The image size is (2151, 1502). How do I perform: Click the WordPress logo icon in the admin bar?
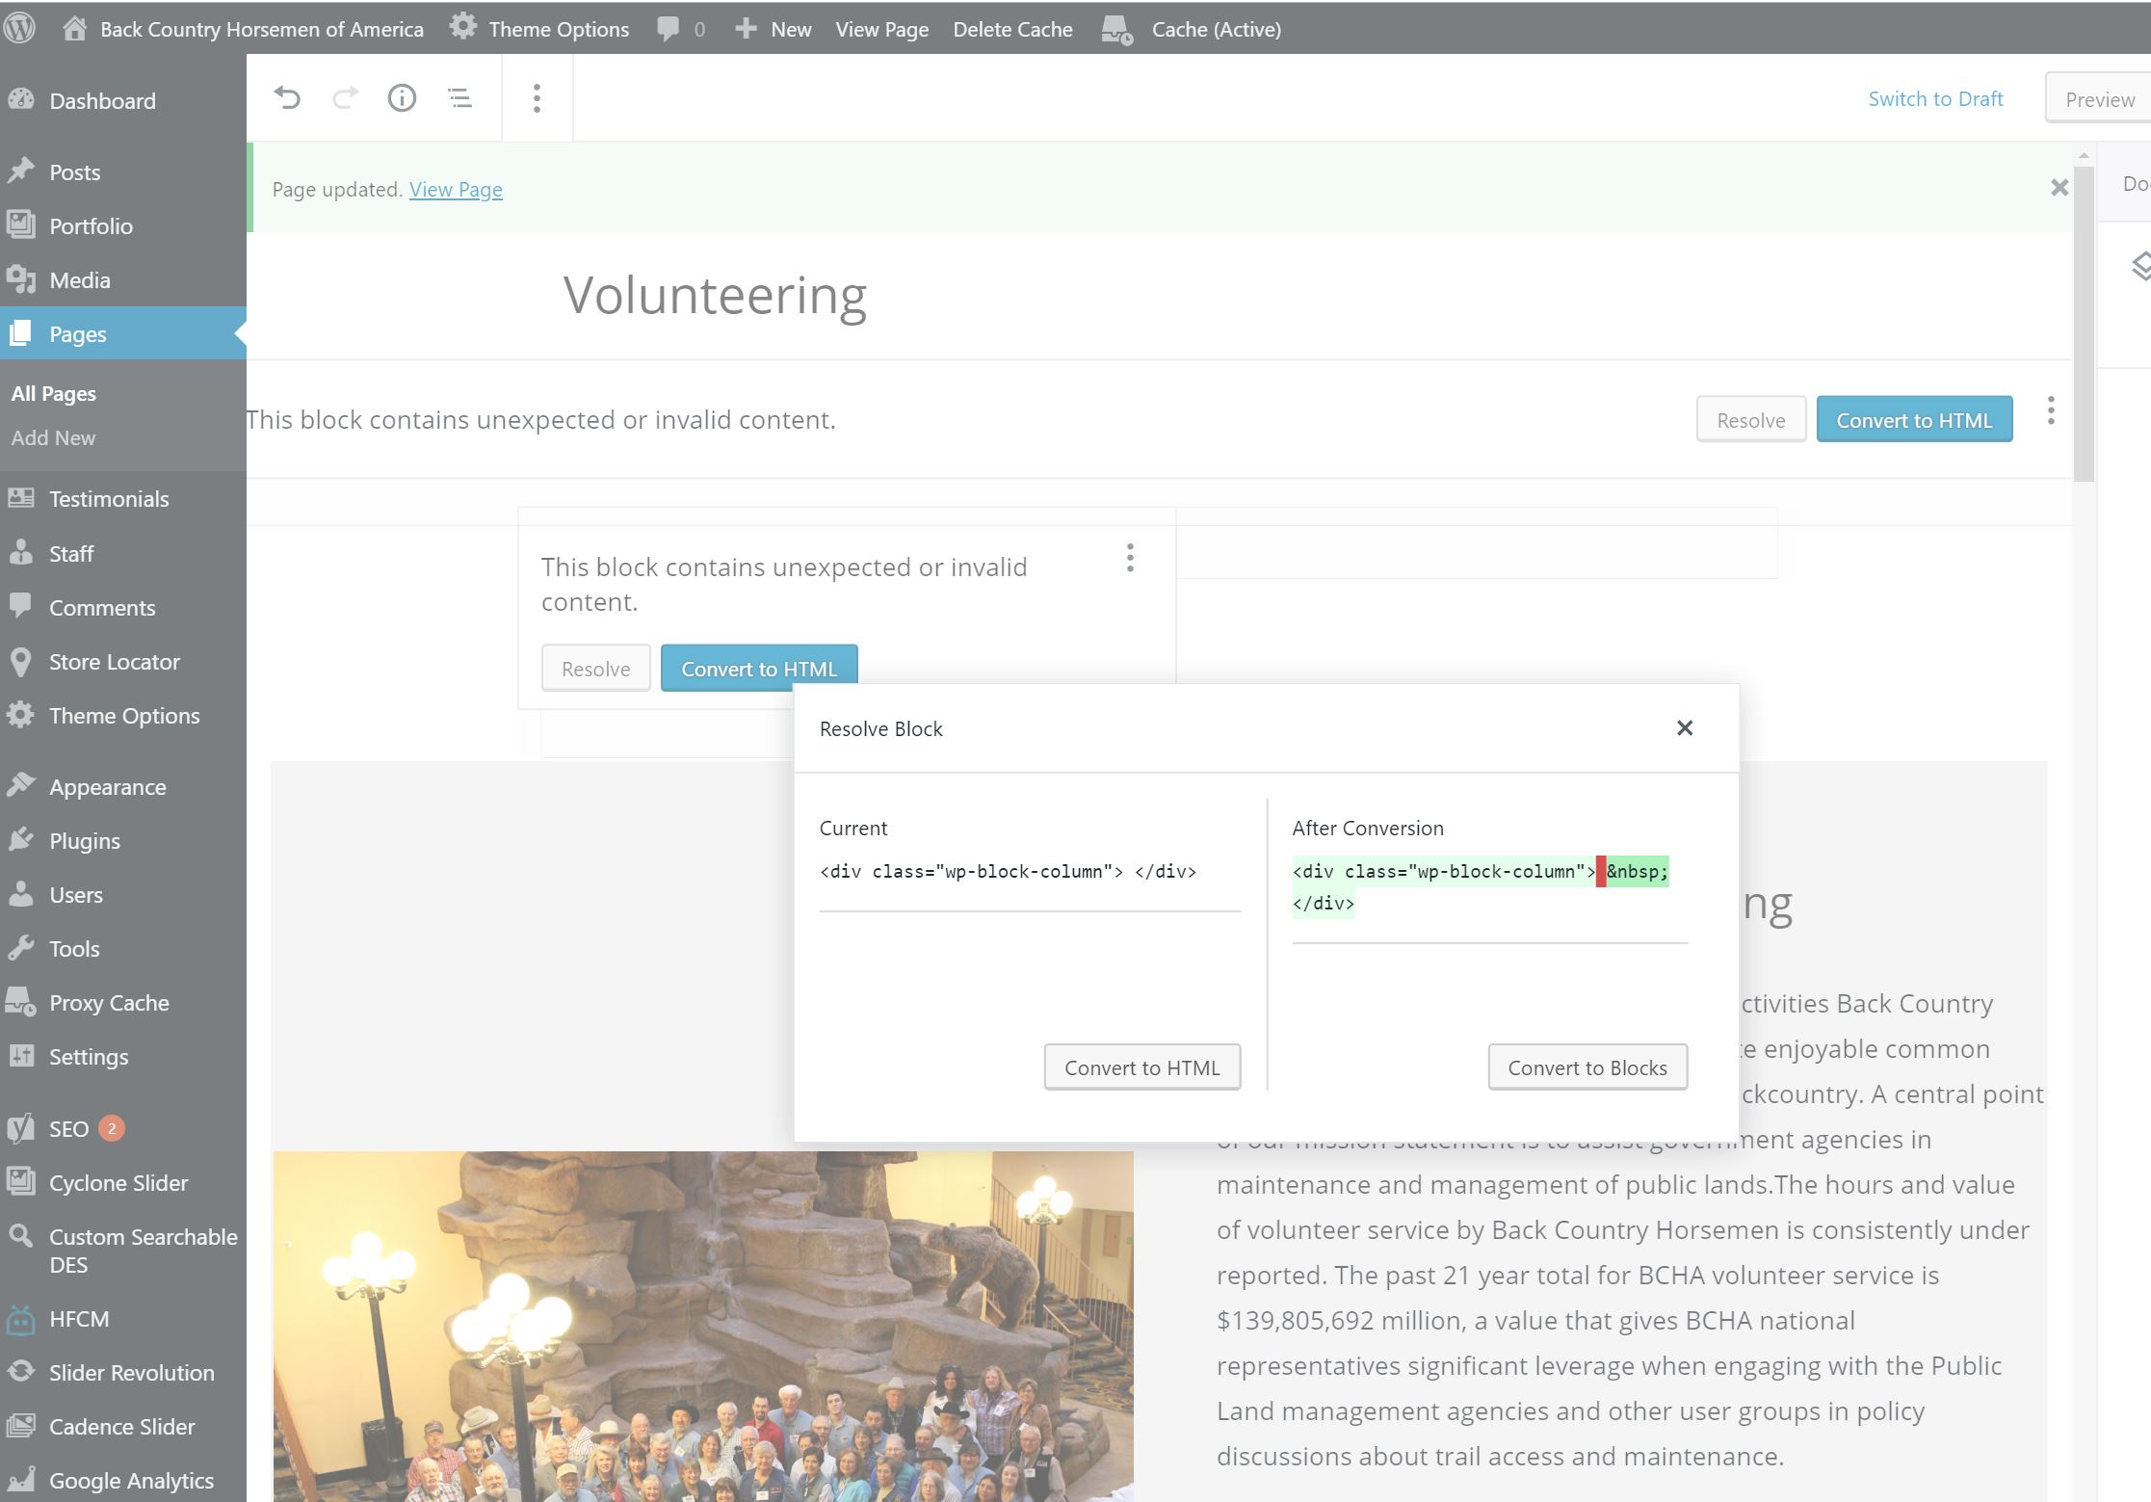tap(19, 28)
